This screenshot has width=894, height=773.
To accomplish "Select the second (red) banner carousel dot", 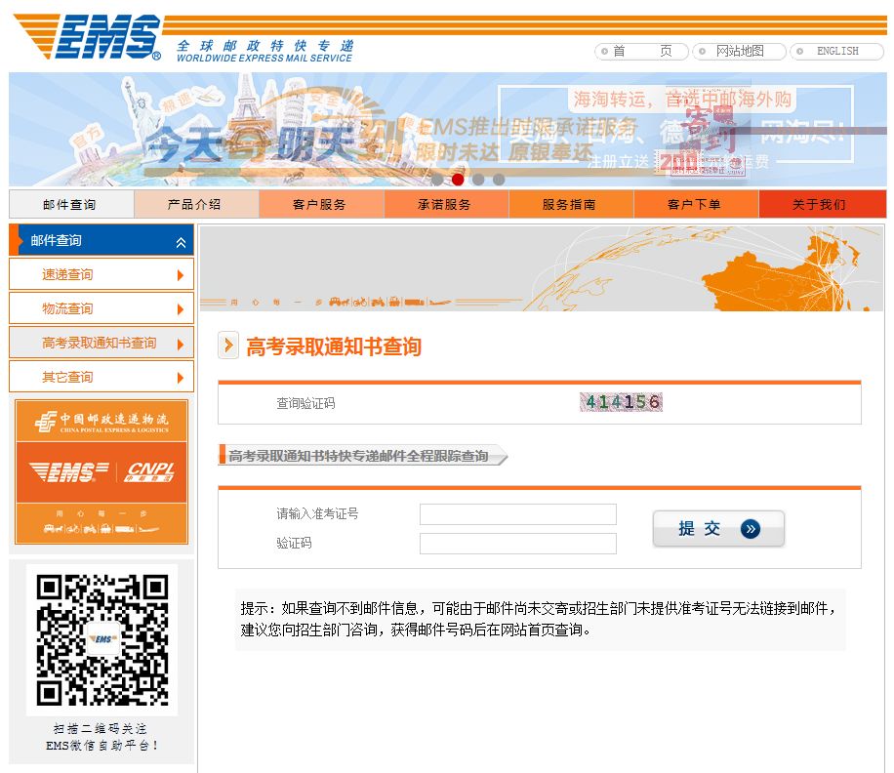I will coord(458,180).
